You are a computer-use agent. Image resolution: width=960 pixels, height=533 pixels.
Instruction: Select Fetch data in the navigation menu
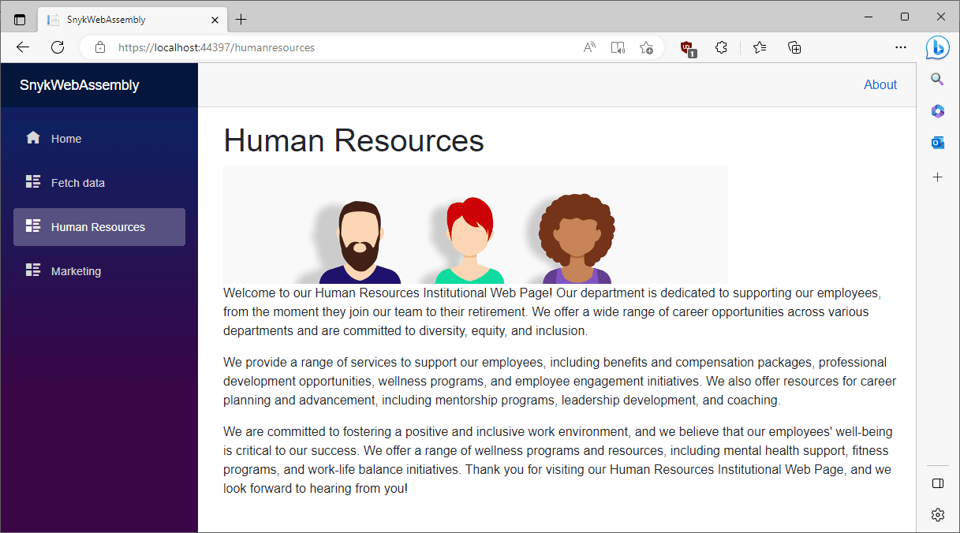(77, 183)
